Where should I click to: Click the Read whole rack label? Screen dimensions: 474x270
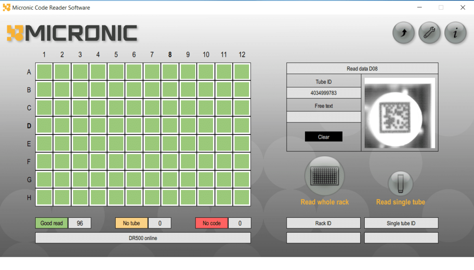[324, 202]
